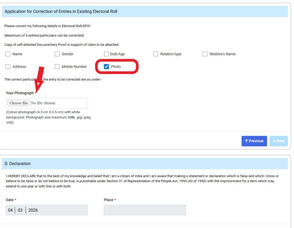This screenshot has height=228, width=294.
Task: Enable the Address correction checkbox
Action: [x=8, y=67]
